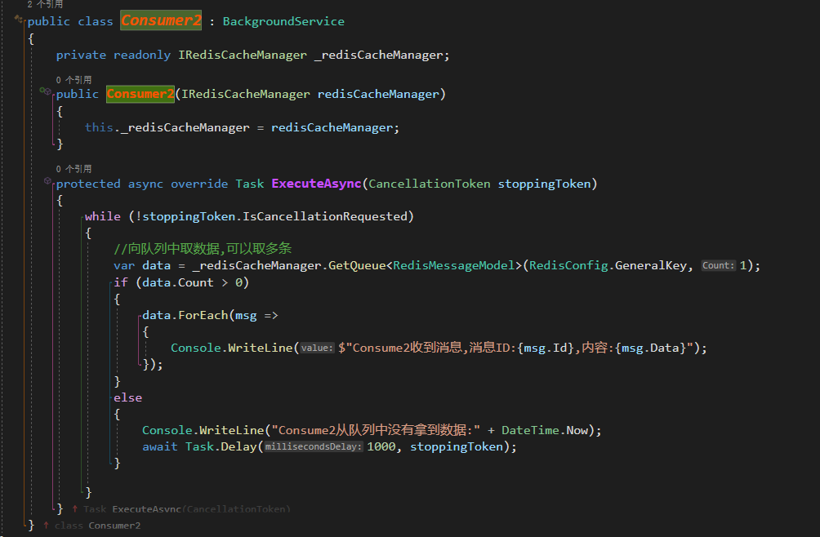This screenshot has height=537, width=820.
Task: Click IRedisCacheManager in the private readonly field line
Action: (243, 55)
